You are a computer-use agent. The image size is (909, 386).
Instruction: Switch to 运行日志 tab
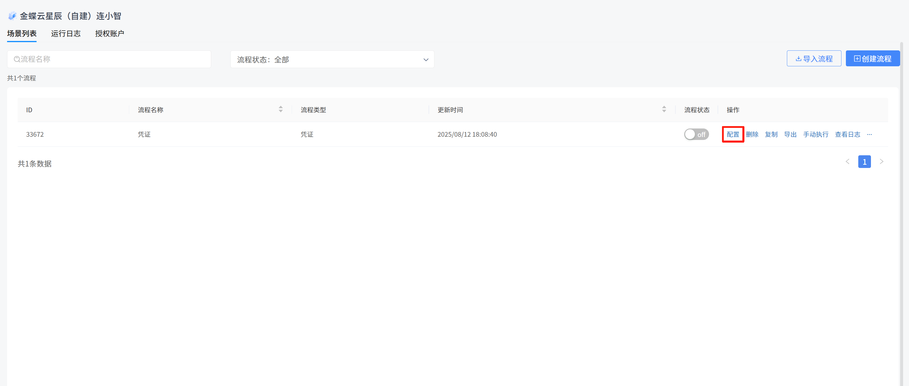coord(66,34)
